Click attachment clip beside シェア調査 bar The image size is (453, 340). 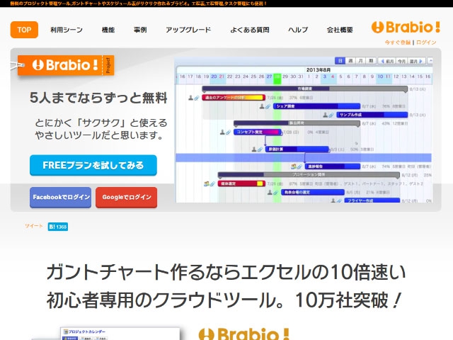coord(268,107)
